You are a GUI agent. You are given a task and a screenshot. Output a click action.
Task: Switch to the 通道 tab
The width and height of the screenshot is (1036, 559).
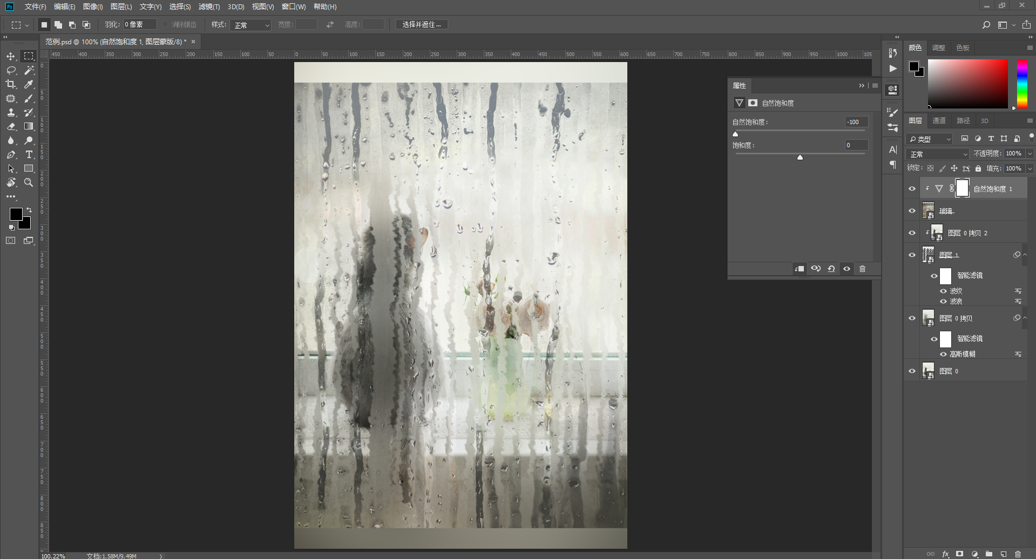point(939,121)
